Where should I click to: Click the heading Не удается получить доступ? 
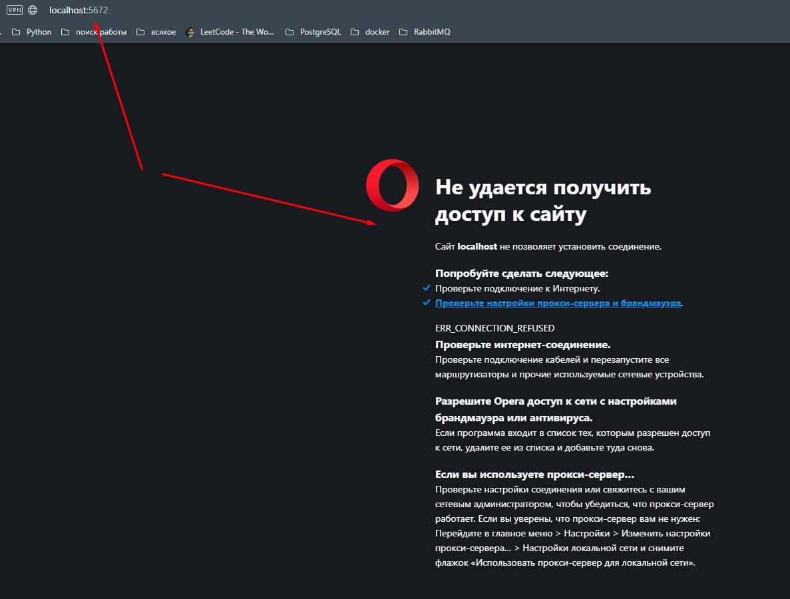[543, 200]
